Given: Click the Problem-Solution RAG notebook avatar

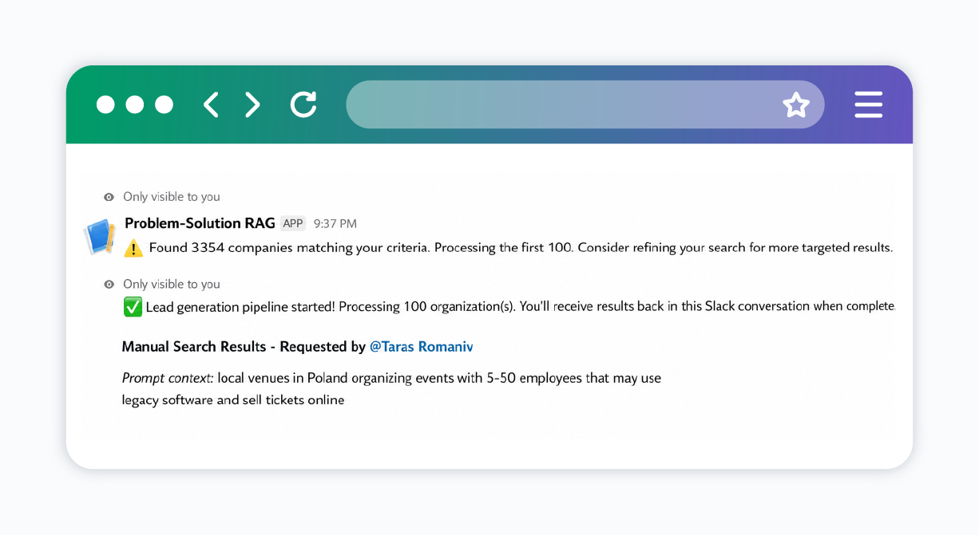Looking at the screenshot, I should (x=101, y=237).
